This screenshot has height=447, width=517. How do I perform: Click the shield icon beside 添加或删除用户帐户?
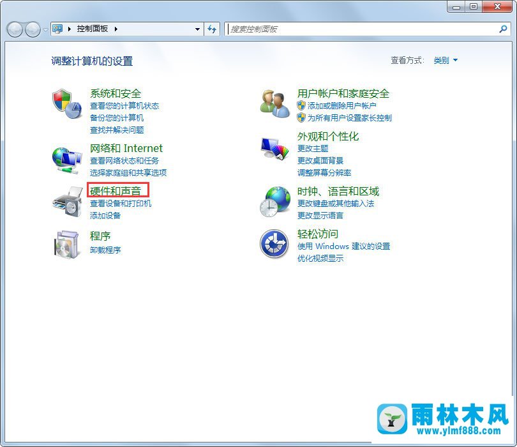pyautogui.click(x=301, y=105)
